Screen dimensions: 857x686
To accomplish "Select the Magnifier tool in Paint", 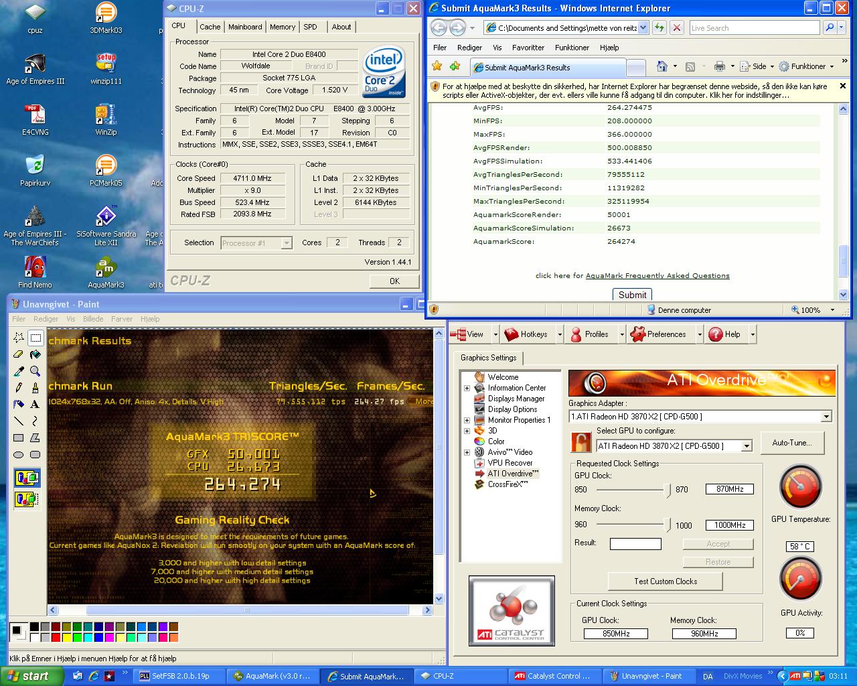I will click(x=35, y=371).
